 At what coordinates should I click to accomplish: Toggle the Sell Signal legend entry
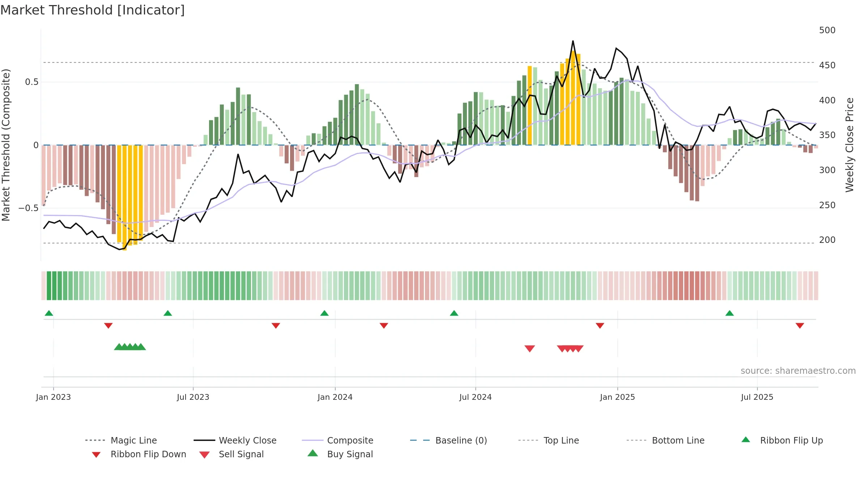point(231,454)
